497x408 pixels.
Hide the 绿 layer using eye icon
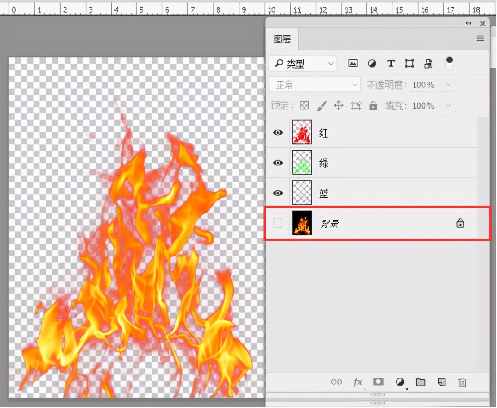point(278,163)
